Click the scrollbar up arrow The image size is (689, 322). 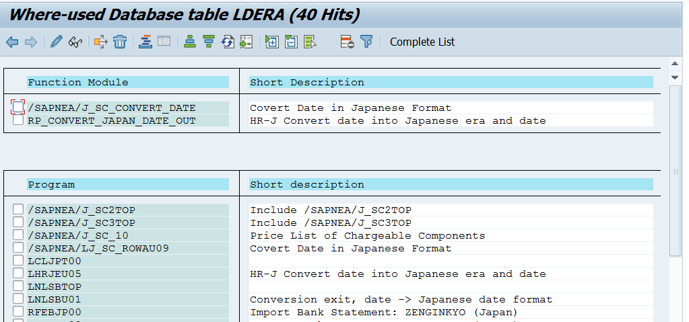point(675,64)
